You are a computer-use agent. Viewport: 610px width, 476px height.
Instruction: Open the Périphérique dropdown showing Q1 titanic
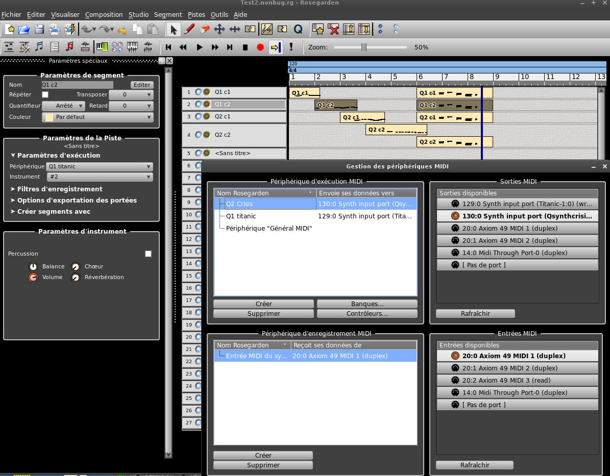(x=99, y=166)
